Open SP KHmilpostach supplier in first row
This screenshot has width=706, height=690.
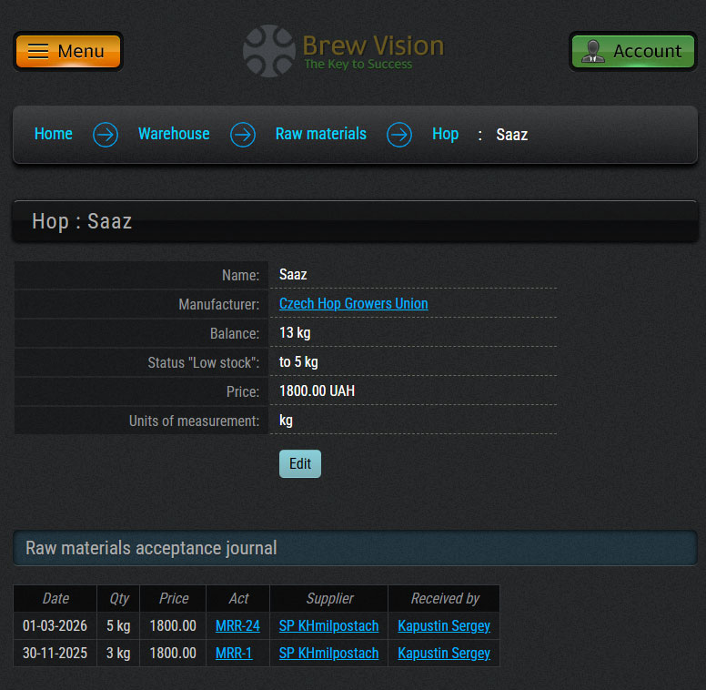(x=328, y=626)
